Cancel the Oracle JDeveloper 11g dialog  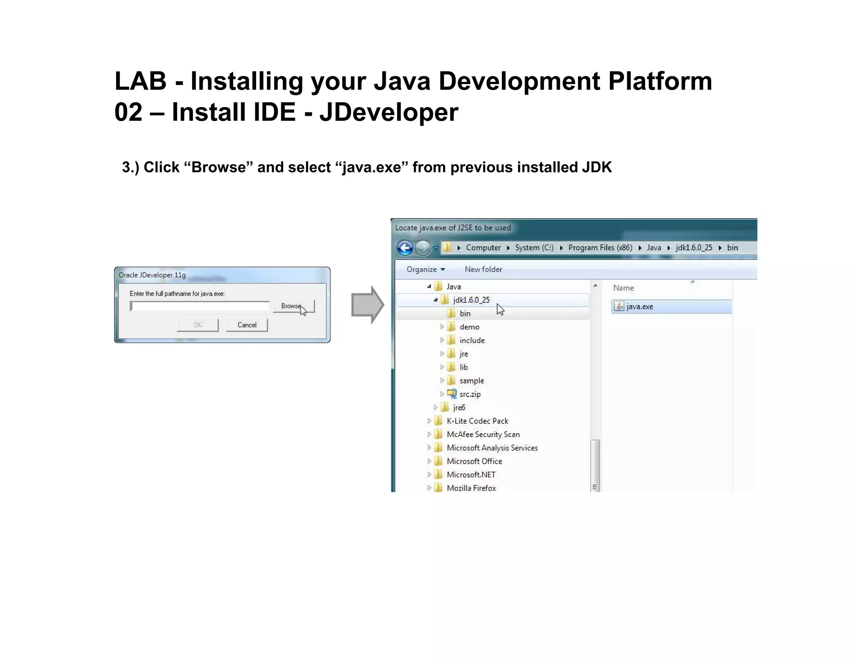pyautogui.click(x=247, y=325)
